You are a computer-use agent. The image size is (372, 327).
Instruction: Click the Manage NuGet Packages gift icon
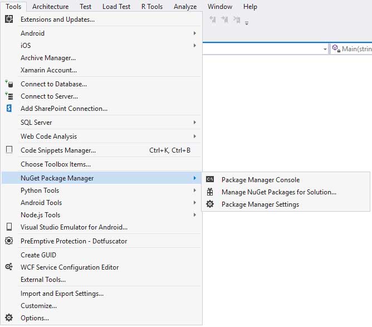pyautogui.click(x=210, y=192)
